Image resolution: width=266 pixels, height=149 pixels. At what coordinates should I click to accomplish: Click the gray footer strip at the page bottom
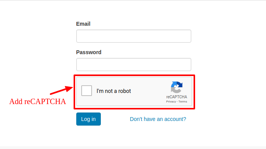(133, 147)
